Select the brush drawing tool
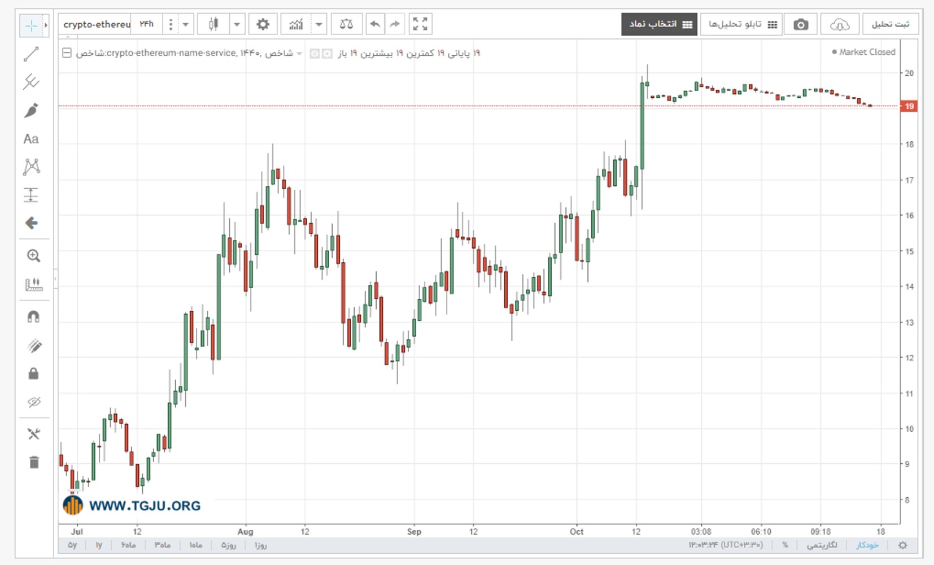This screenshot has height=565, width=934. pos(31,110)
